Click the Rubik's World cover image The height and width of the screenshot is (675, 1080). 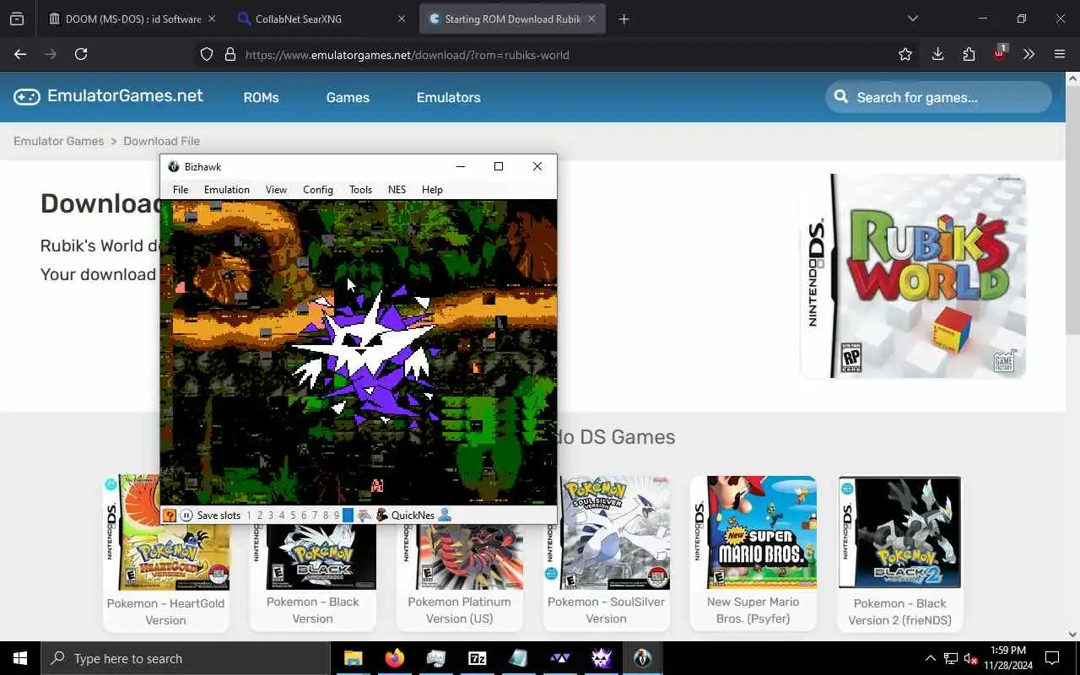click(x=913, y=276)
